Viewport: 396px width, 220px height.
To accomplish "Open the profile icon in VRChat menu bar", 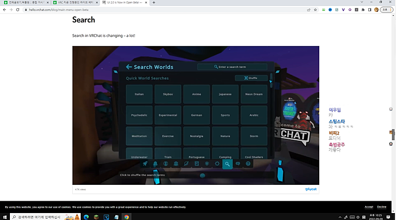I will [166, 164].
